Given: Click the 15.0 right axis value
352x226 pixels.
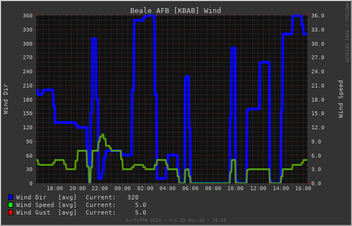Looking at the screenshot, I should [x=318, y=114].
